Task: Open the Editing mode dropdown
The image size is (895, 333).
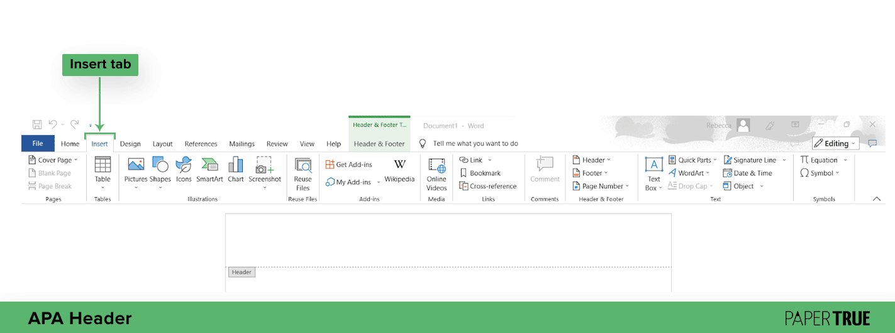Action: (x=835, y=143)
